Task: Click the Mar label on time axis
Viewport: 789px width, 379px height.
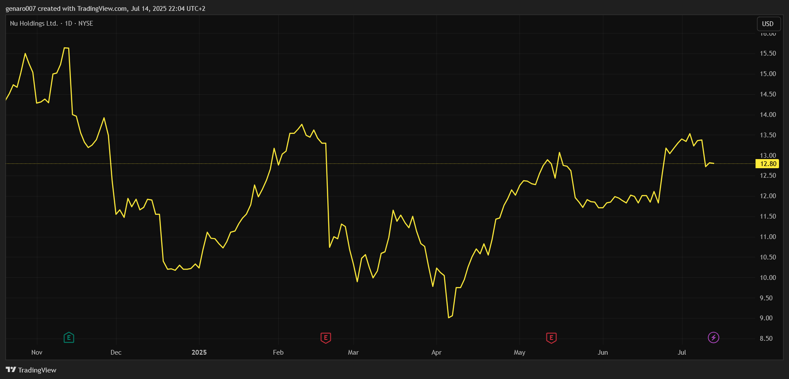Action: [353, 352]
